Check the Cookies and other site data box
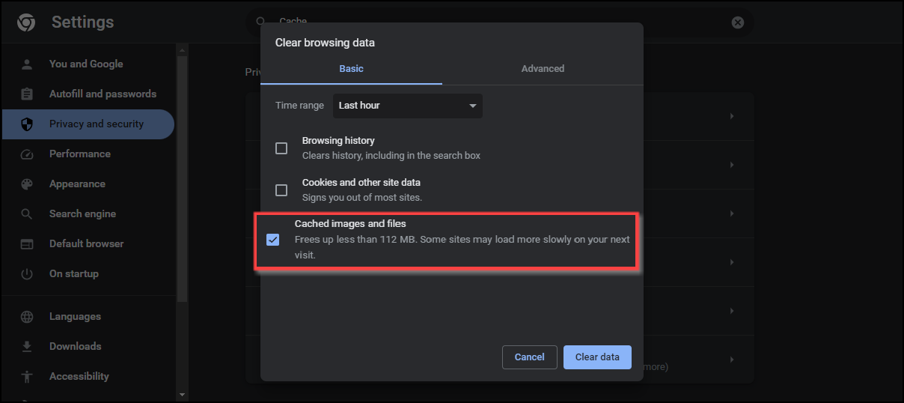Image resolution: width=904 pixels, height=403 pixels. click(x=281, y=190)
